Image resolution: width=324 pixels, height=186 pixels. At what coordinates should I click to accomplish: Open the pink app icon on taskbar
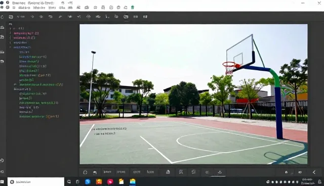point(110,181)
